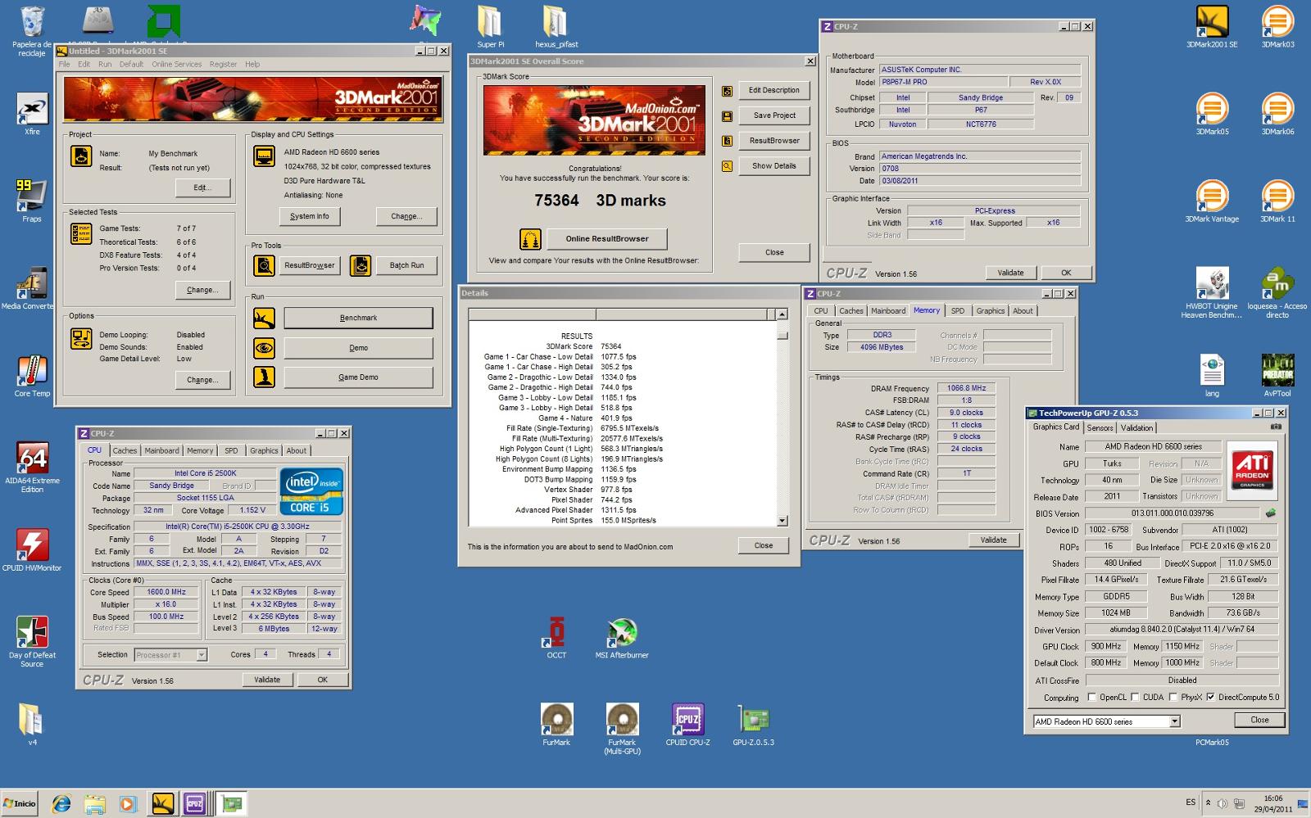The image size is (1311, 818).
Task: Open the hexus_pifast folder
Action: [556, 26]
